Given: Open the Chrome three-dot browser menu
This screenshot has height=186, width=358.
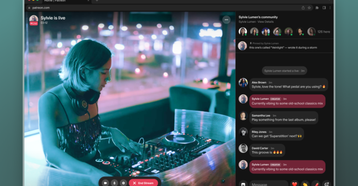Looking at the screenshot, I should [x=330, y=8].
